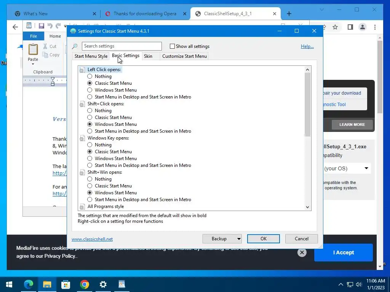Image resolution: width=390 pixels, height=292 pixels.
Task: Click WordPad icon on taskbar
Action: pos(121,284)
